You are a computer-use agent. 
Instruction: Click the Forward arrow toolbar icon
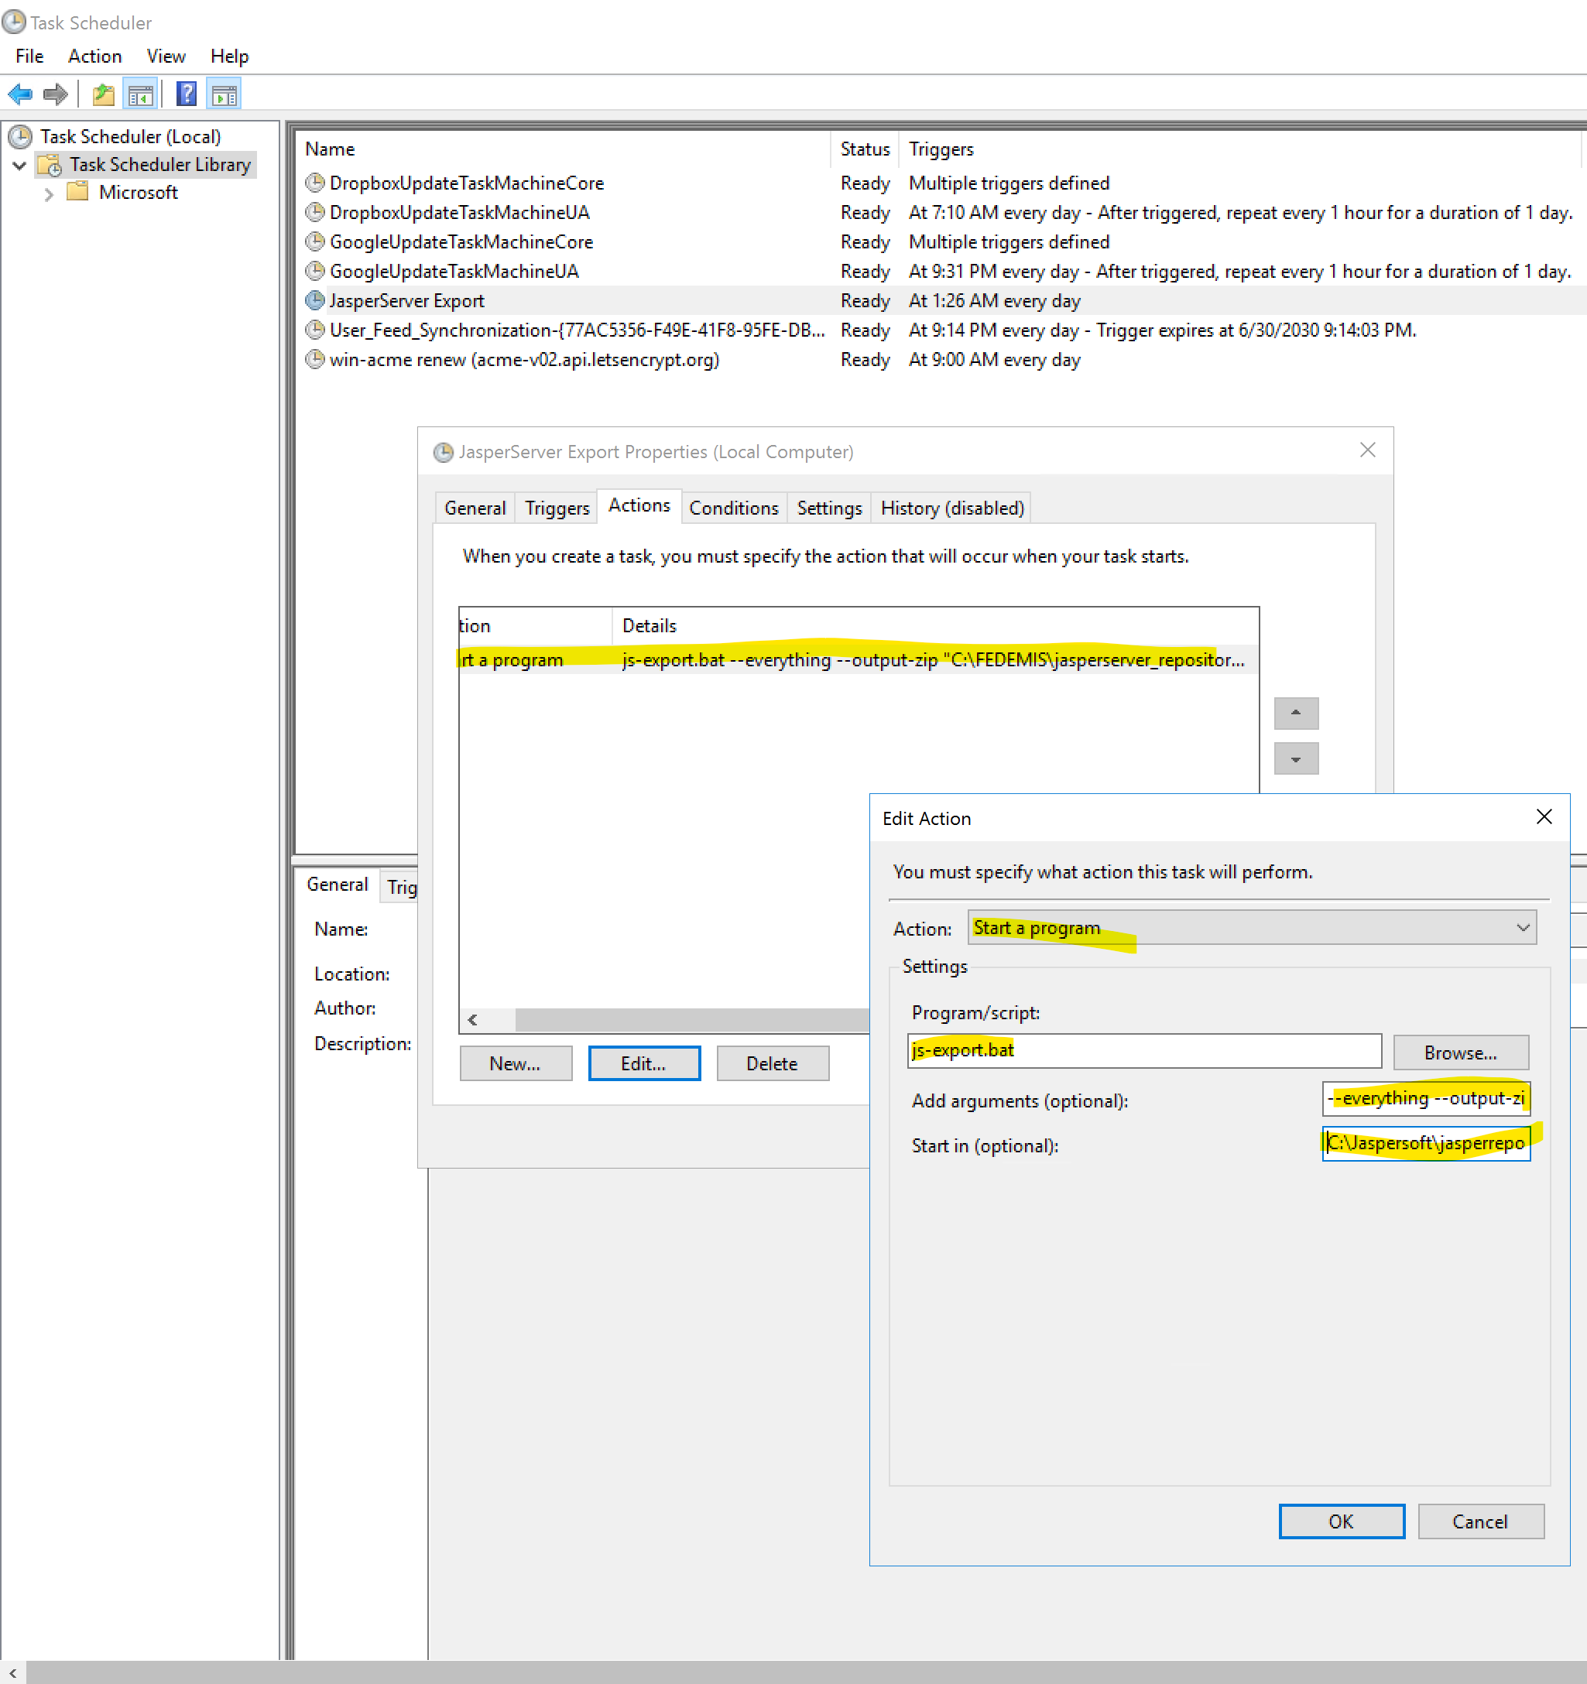(x=56, y=94)
